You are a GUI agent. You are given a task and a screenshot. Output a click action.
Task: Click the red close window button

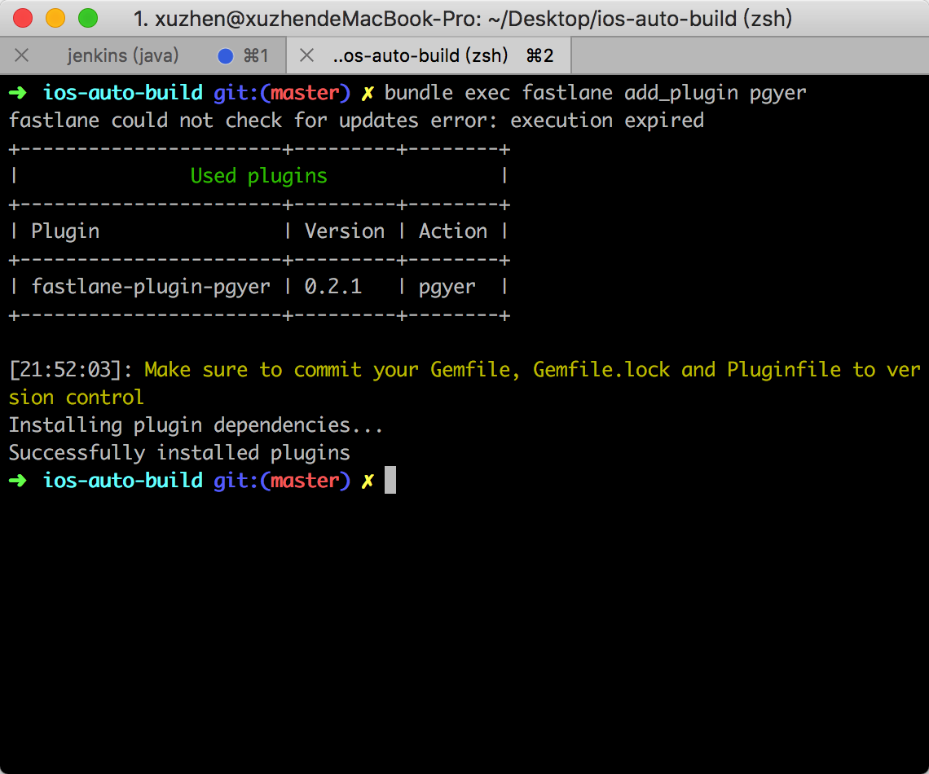click(23, 19)
